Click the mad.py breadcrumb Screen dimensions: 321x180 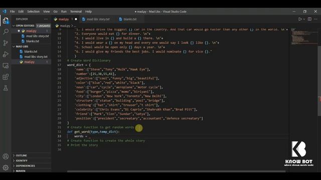click(x=65, y=25)
